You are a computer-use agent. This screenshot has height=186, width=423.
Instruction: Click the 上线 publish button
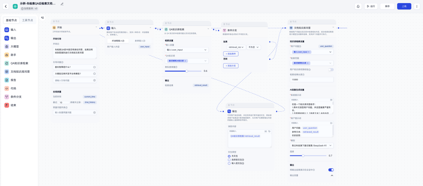point(404,7)
